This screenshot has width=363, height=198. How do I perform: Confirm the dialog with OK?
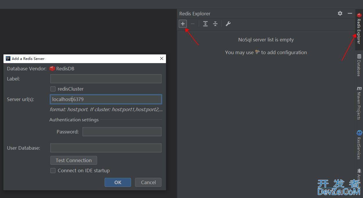tap(118, 182)
